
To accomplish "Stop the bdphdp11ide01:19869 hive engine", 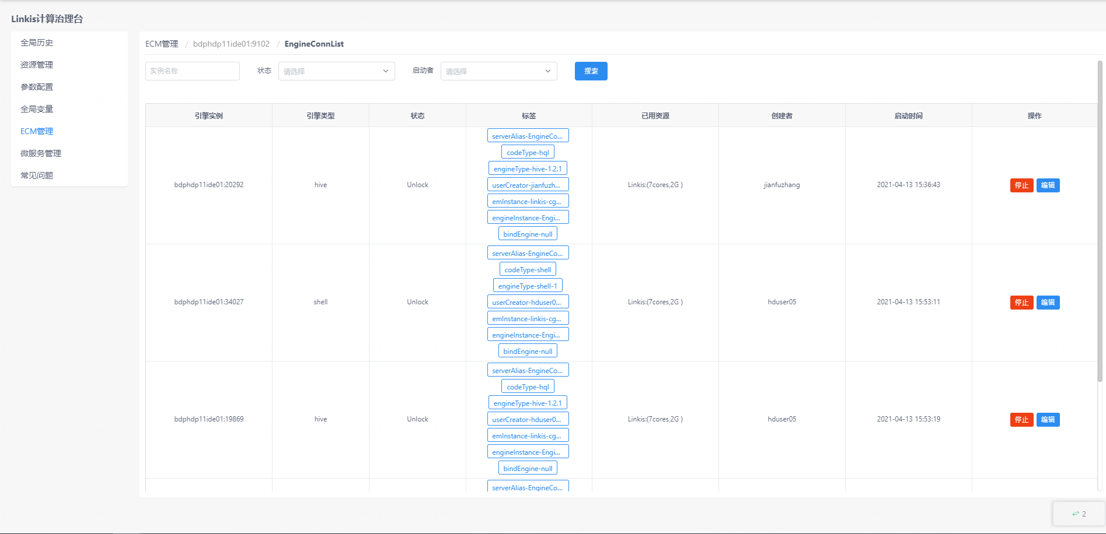I will point(1021,420).
